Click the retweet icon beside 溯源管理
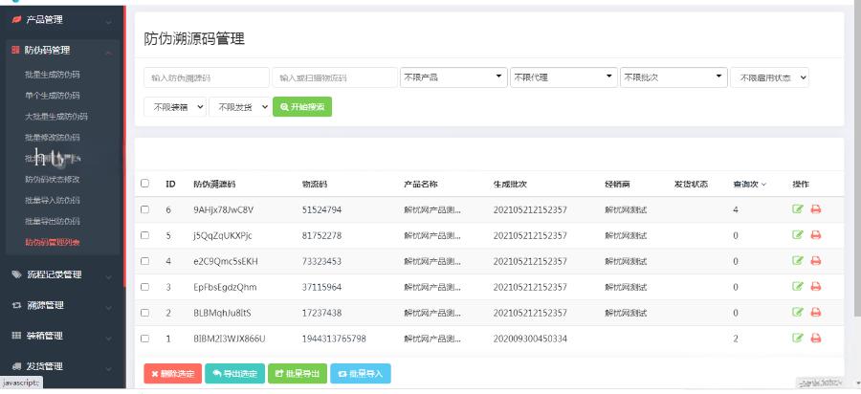 click(x=16, y=305)
